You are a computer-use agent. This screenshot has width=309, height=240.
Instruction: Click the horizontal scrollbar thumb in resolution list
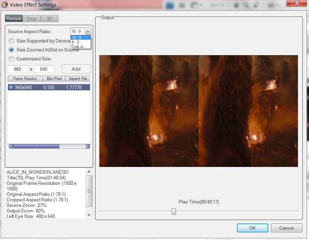tap(36, 146)
